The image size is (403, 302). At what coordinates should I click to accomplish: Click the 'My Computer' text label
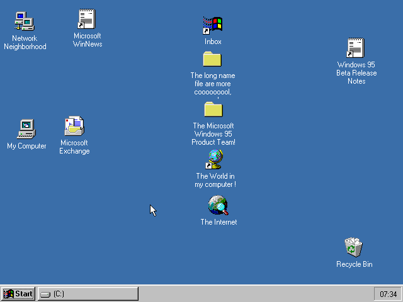pos(26,146)
